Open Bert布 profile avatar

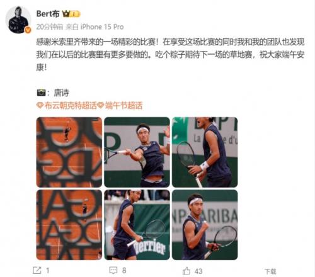click(18, 20)
